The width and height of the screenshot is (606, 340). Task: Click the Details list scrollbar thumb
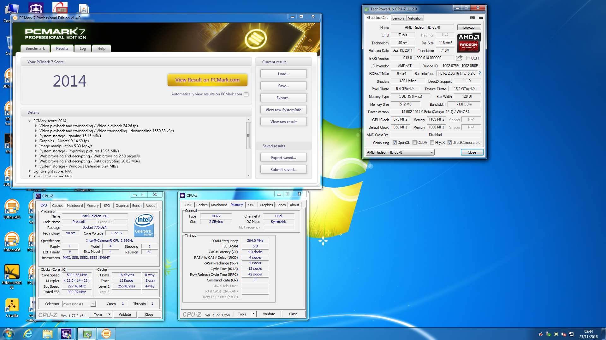click(248, 135)
